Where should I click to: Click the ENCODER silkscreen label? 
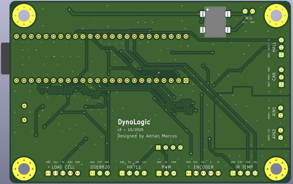(x=204, y=167)
